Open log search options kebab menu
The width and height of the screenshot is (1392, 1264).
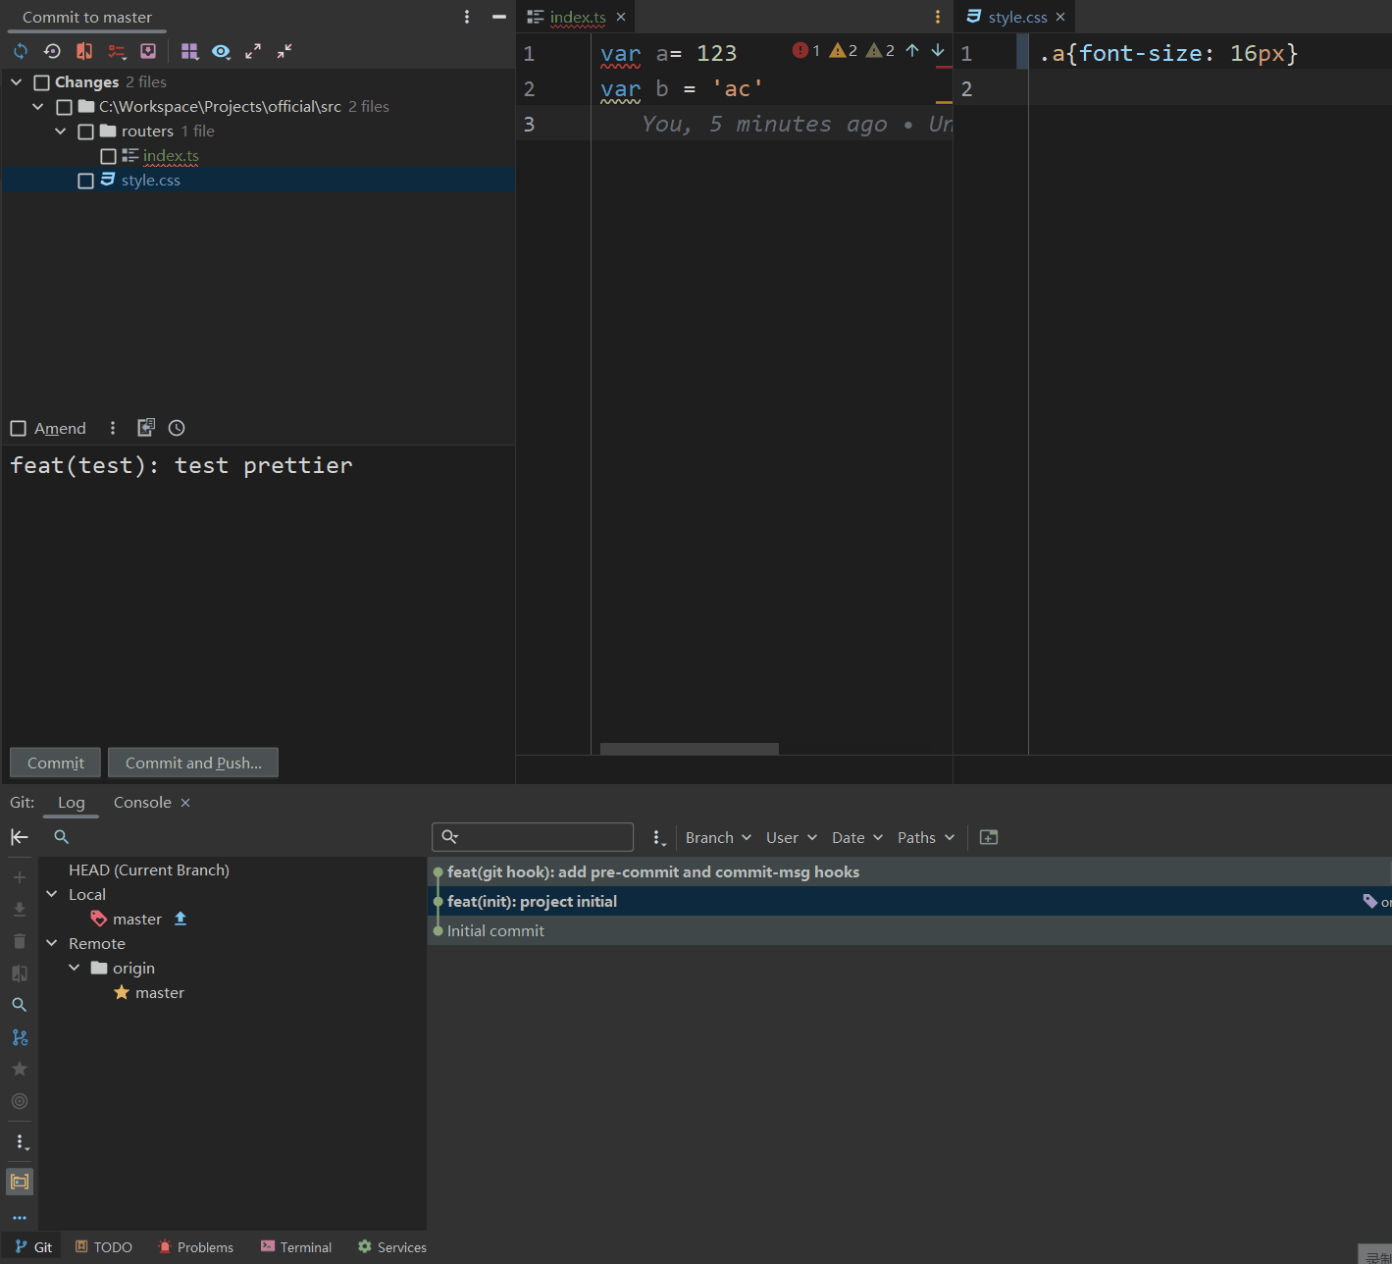click(658, 838)
